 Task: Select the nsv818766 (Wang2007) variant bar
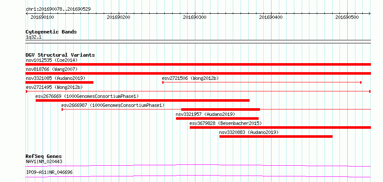pyautogui.click(x=198, y=73)
